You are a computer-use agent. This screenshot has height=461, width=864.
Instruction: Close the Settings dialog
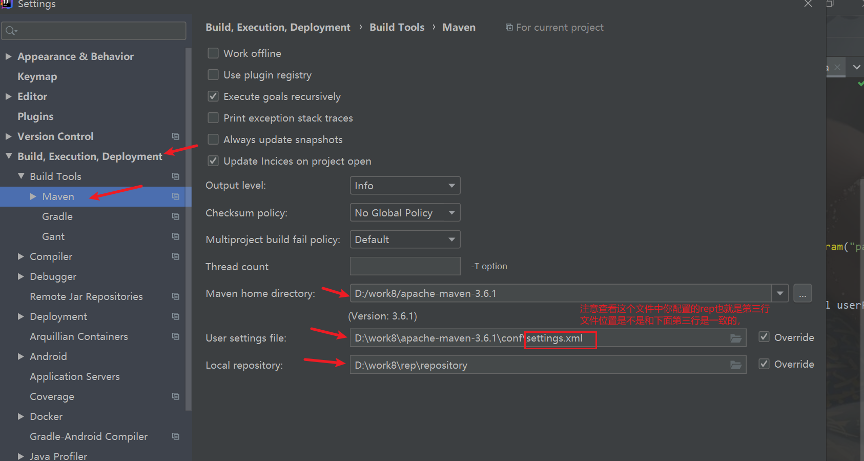coord(808,4)
